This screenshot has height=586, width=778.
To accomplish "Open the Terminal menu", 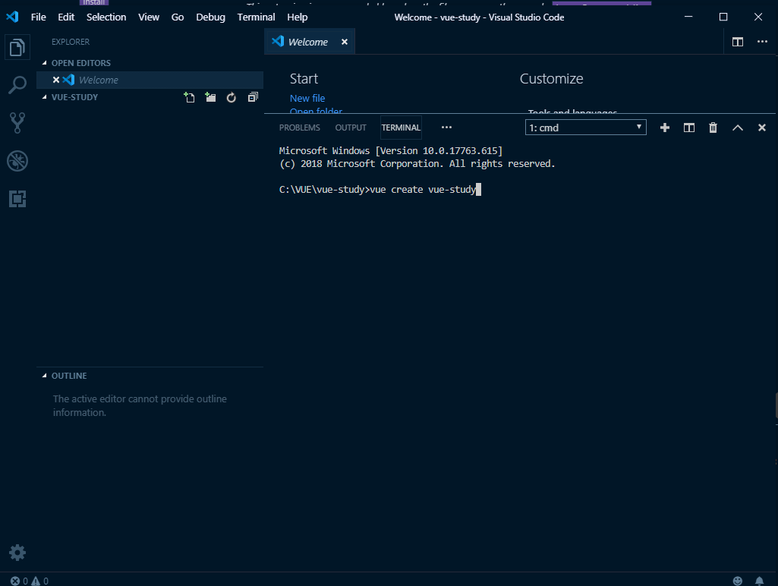I will point(256,17).
